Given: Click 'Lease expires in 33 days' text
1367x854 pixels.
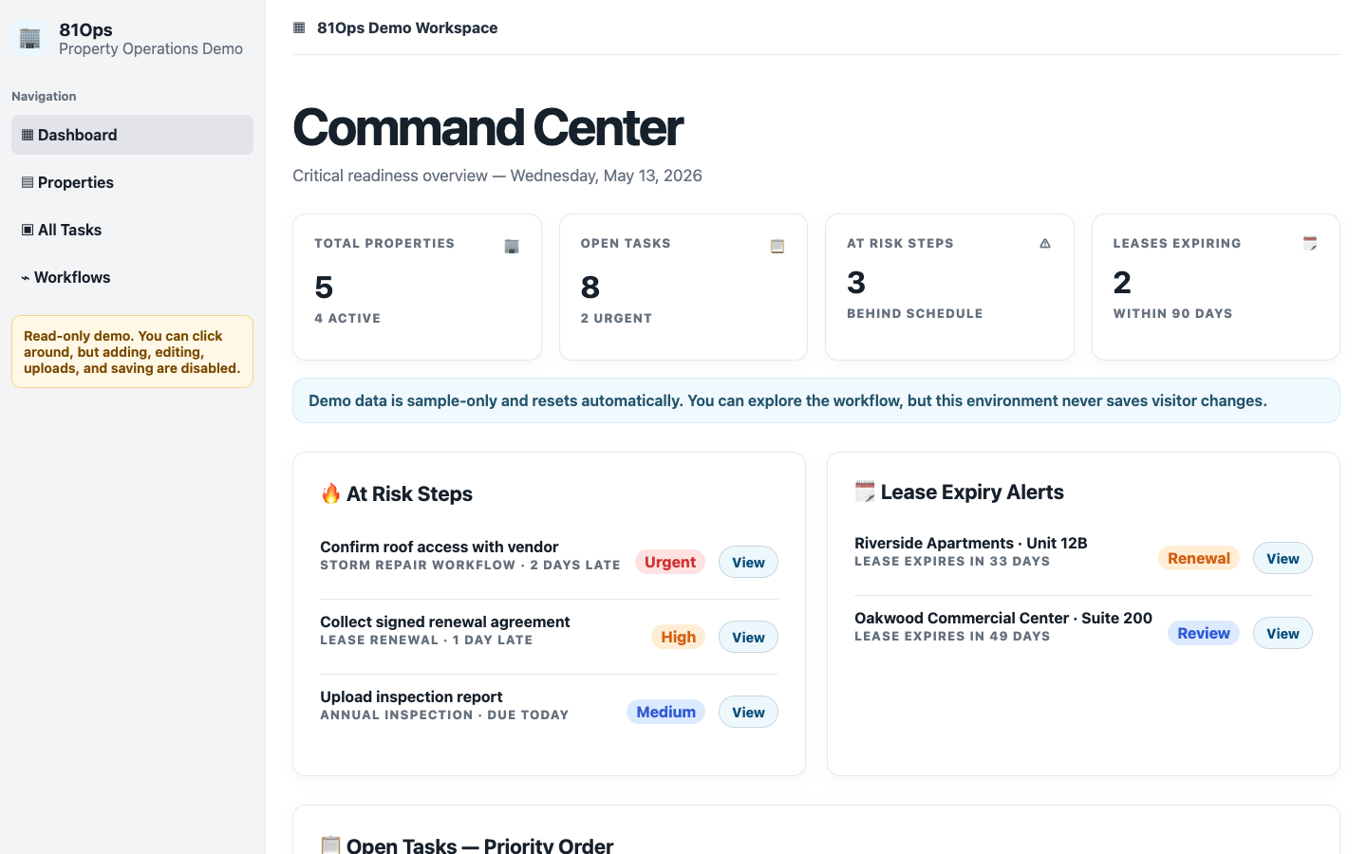Looking at the screenshot, I should 952,562.
